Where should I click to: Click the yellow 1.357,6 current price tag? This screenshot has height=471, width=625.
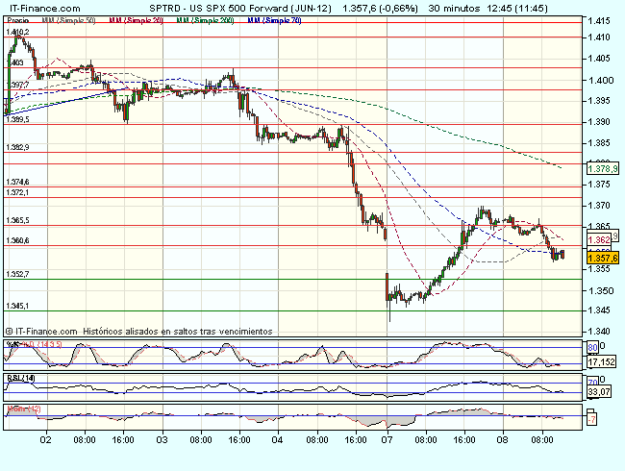point(603,259)
